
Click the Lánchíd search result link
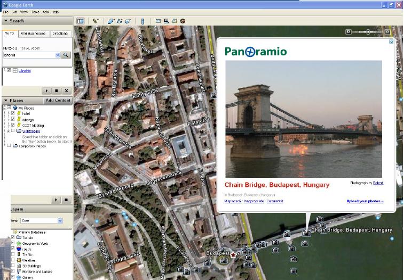[x=25, y=71]
